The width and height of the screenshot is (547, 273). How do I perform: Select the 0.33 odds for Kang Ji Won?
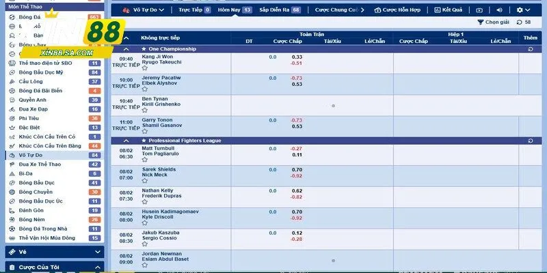(x=297, y=57)
